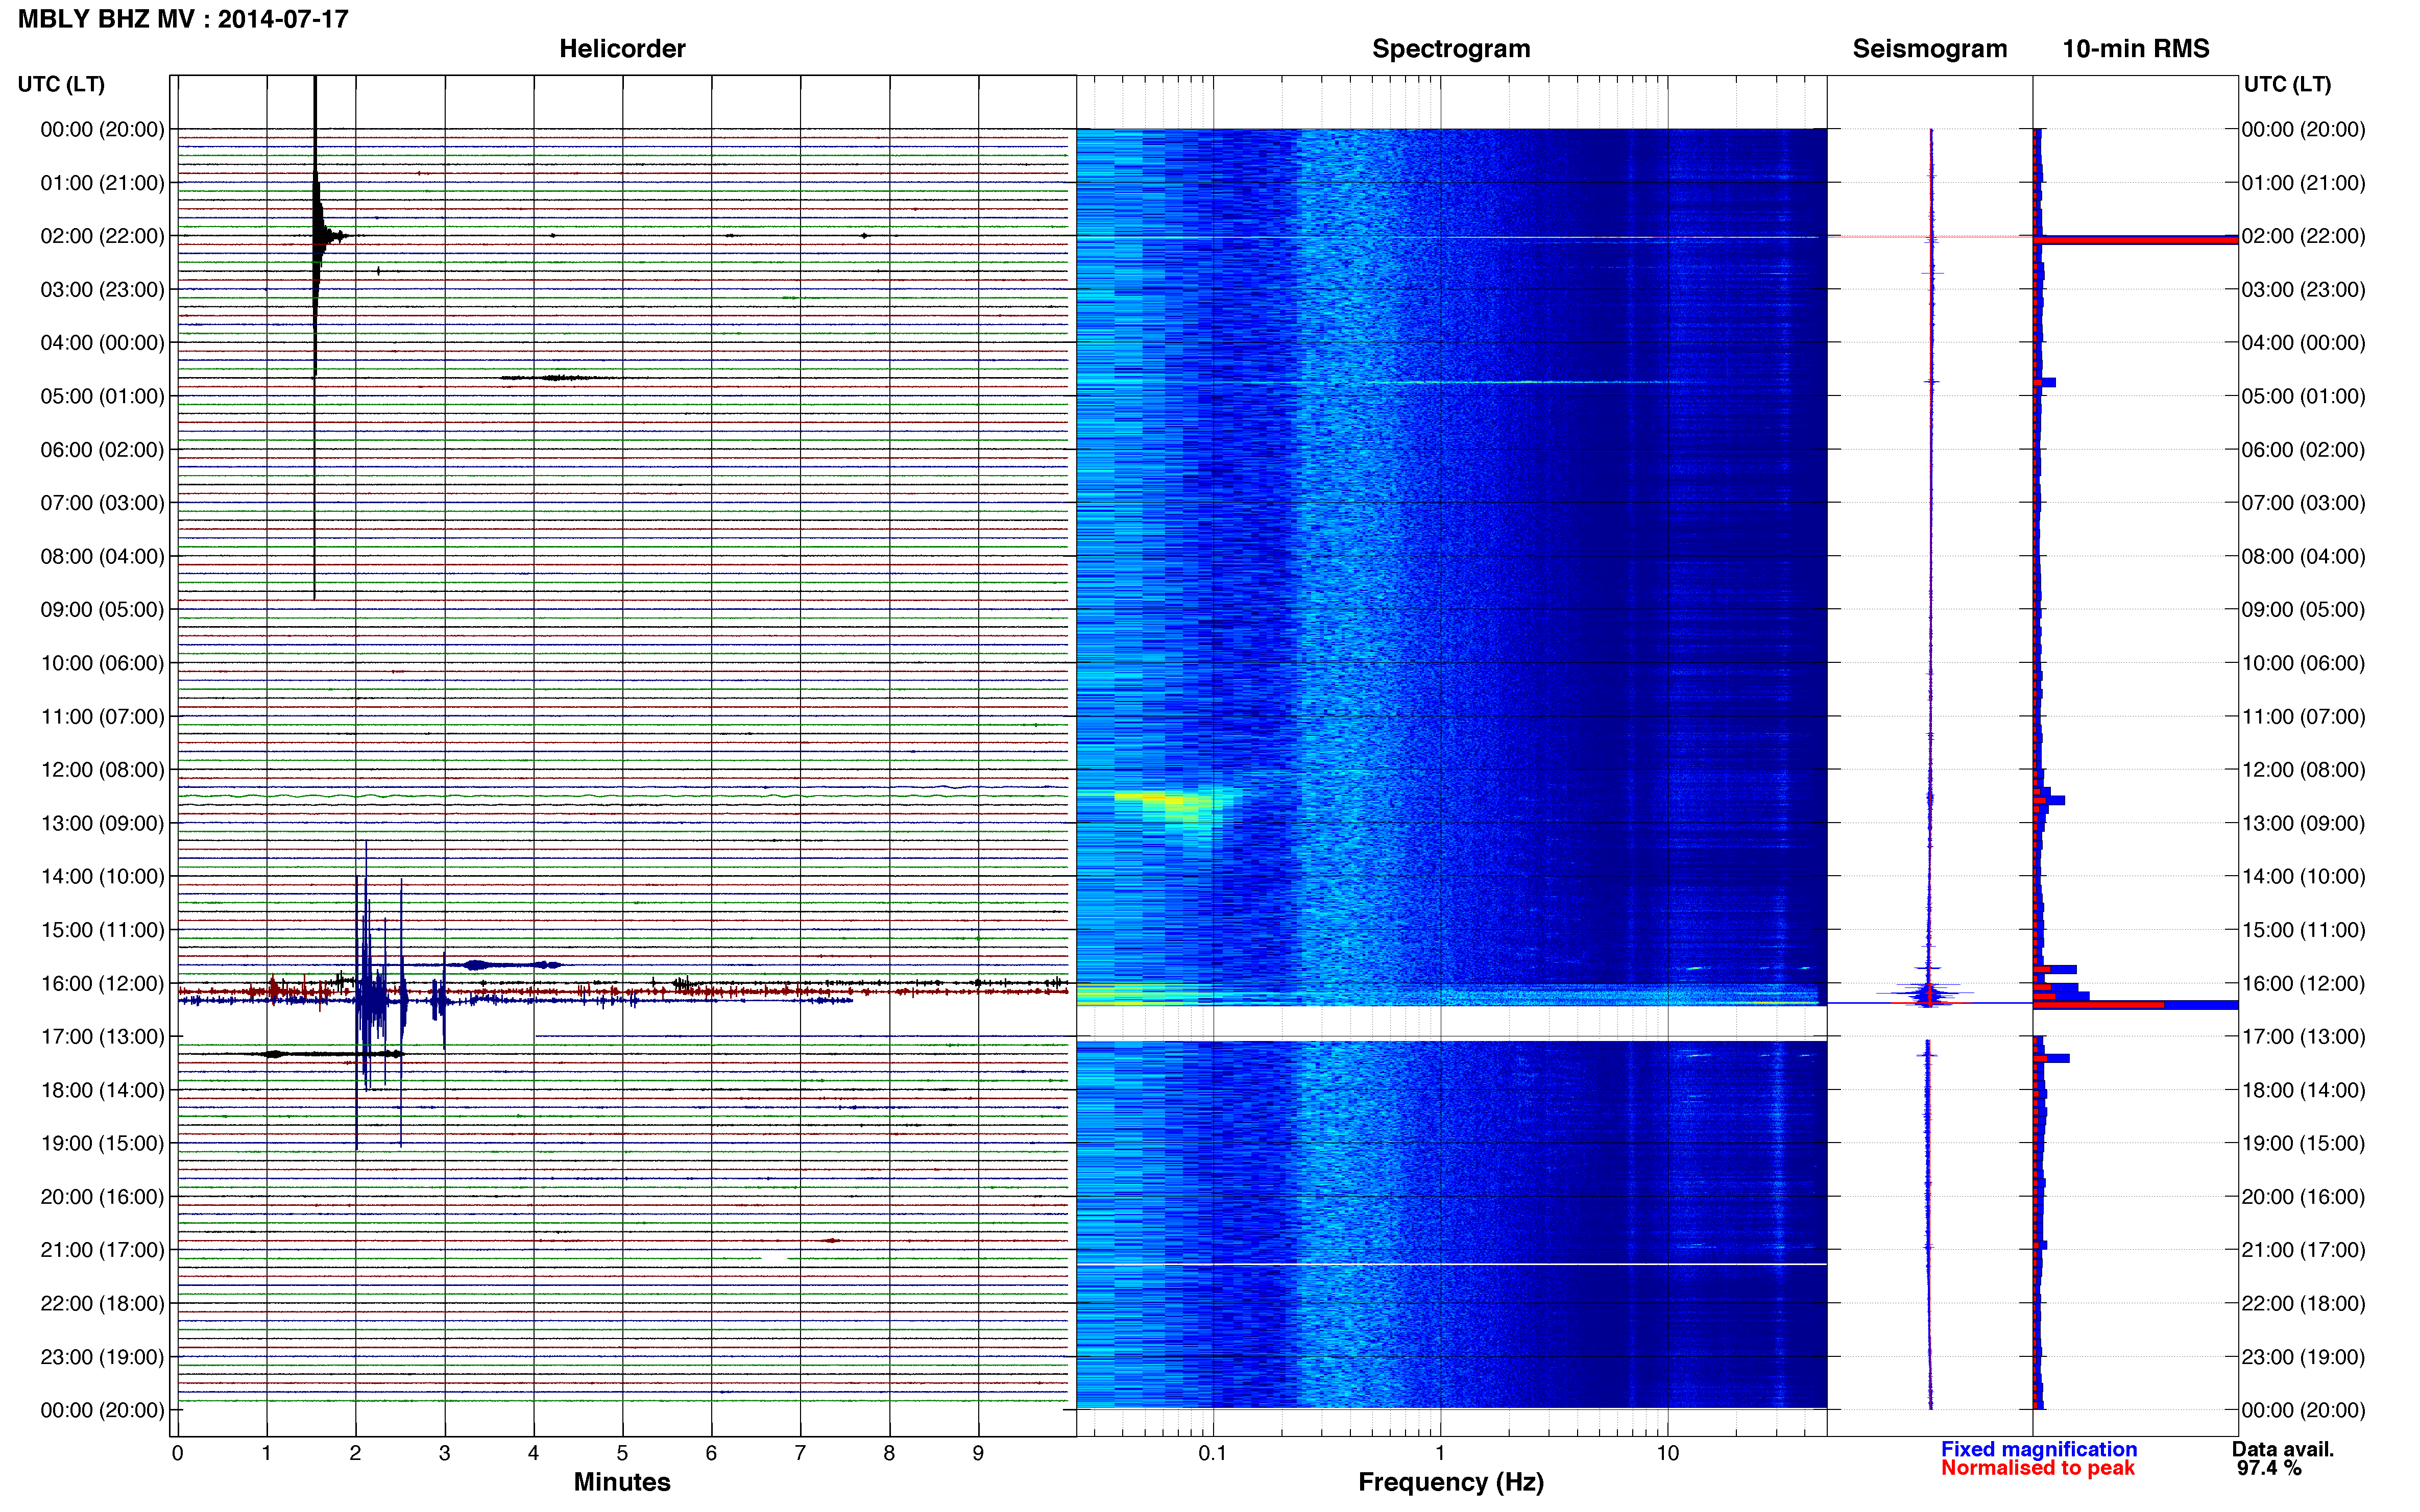Click right time label '02:00 (22:00)'
The height and width of the screenshot is (1512, 2420).
pyautogui.click(x=2303, y=236)
